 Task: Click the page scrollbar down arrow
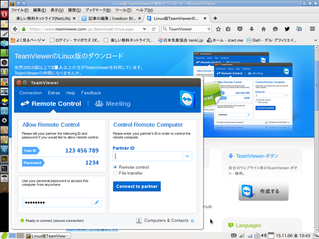click(316, 230)
